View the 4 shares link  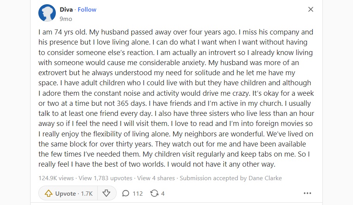pos(156,178)
